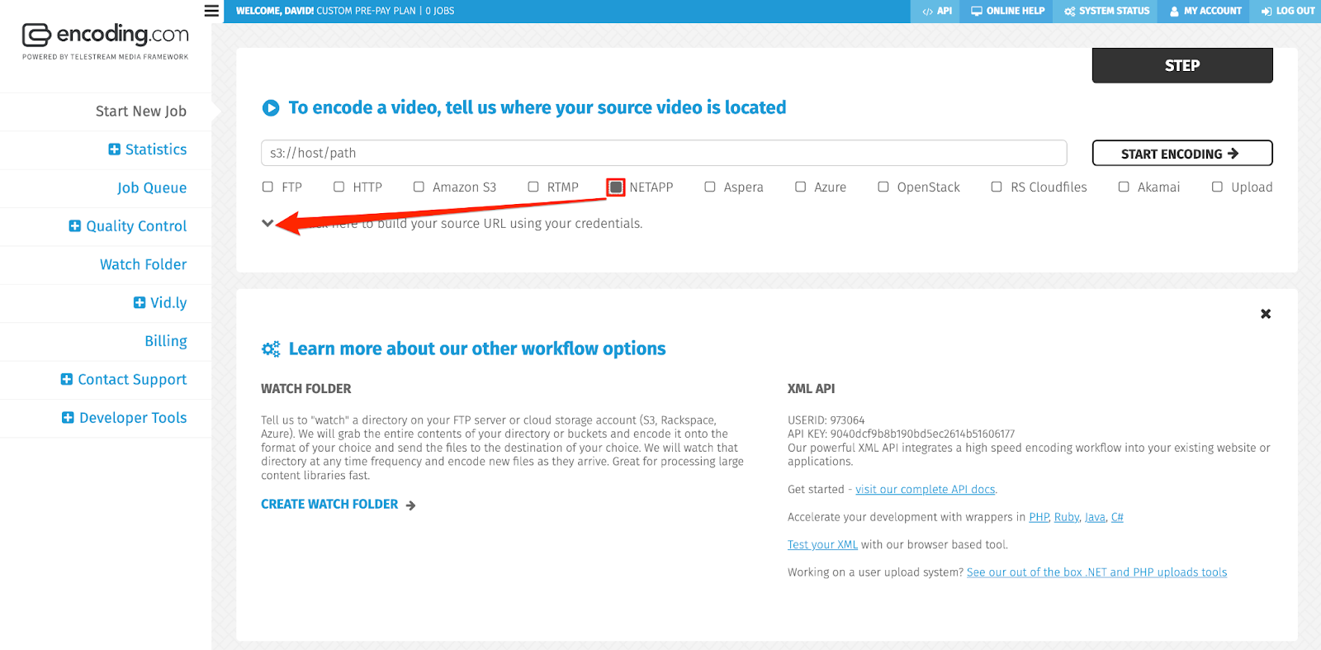Select the 'USERID: 973064' text
1321x650 pixels.
[826, 420]
